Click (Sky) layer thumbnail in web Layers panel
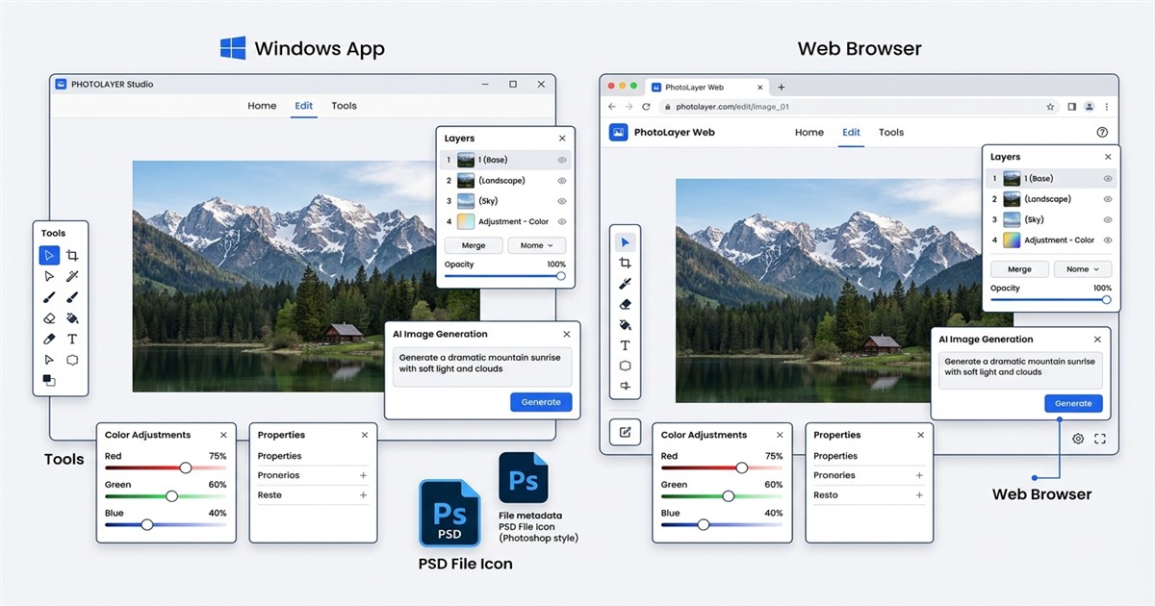 point(1012,220)
